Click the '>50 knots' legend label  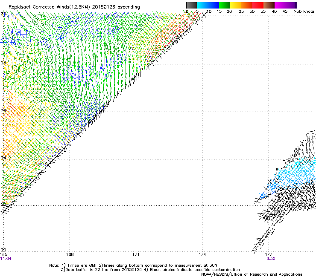click(304, 12)
